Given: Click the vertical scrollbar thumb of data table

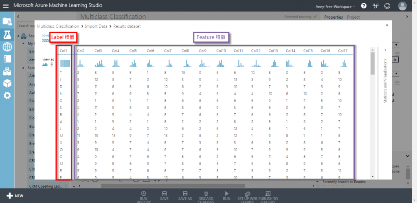Looking at the screenshot, I should click(x=372, y=63).
